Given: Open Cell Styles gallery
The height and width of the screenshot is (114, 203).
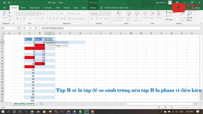Looking at the screenshot, I should [x=136, y=16].
